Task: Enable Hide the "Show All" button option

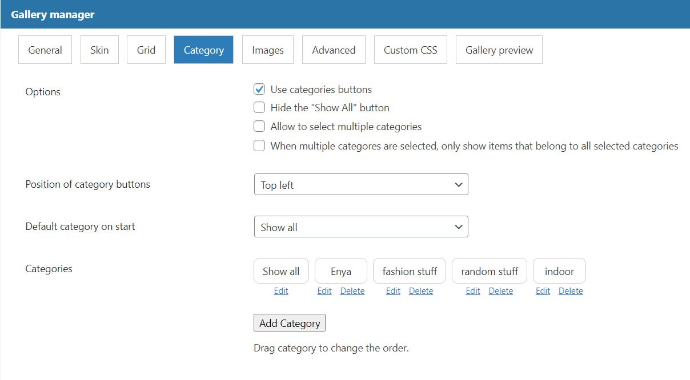Action: (259, 107)
